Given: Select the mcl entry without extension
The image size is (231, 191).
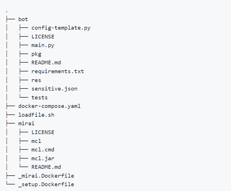Looking at the screenshot, I should (36, 141).
